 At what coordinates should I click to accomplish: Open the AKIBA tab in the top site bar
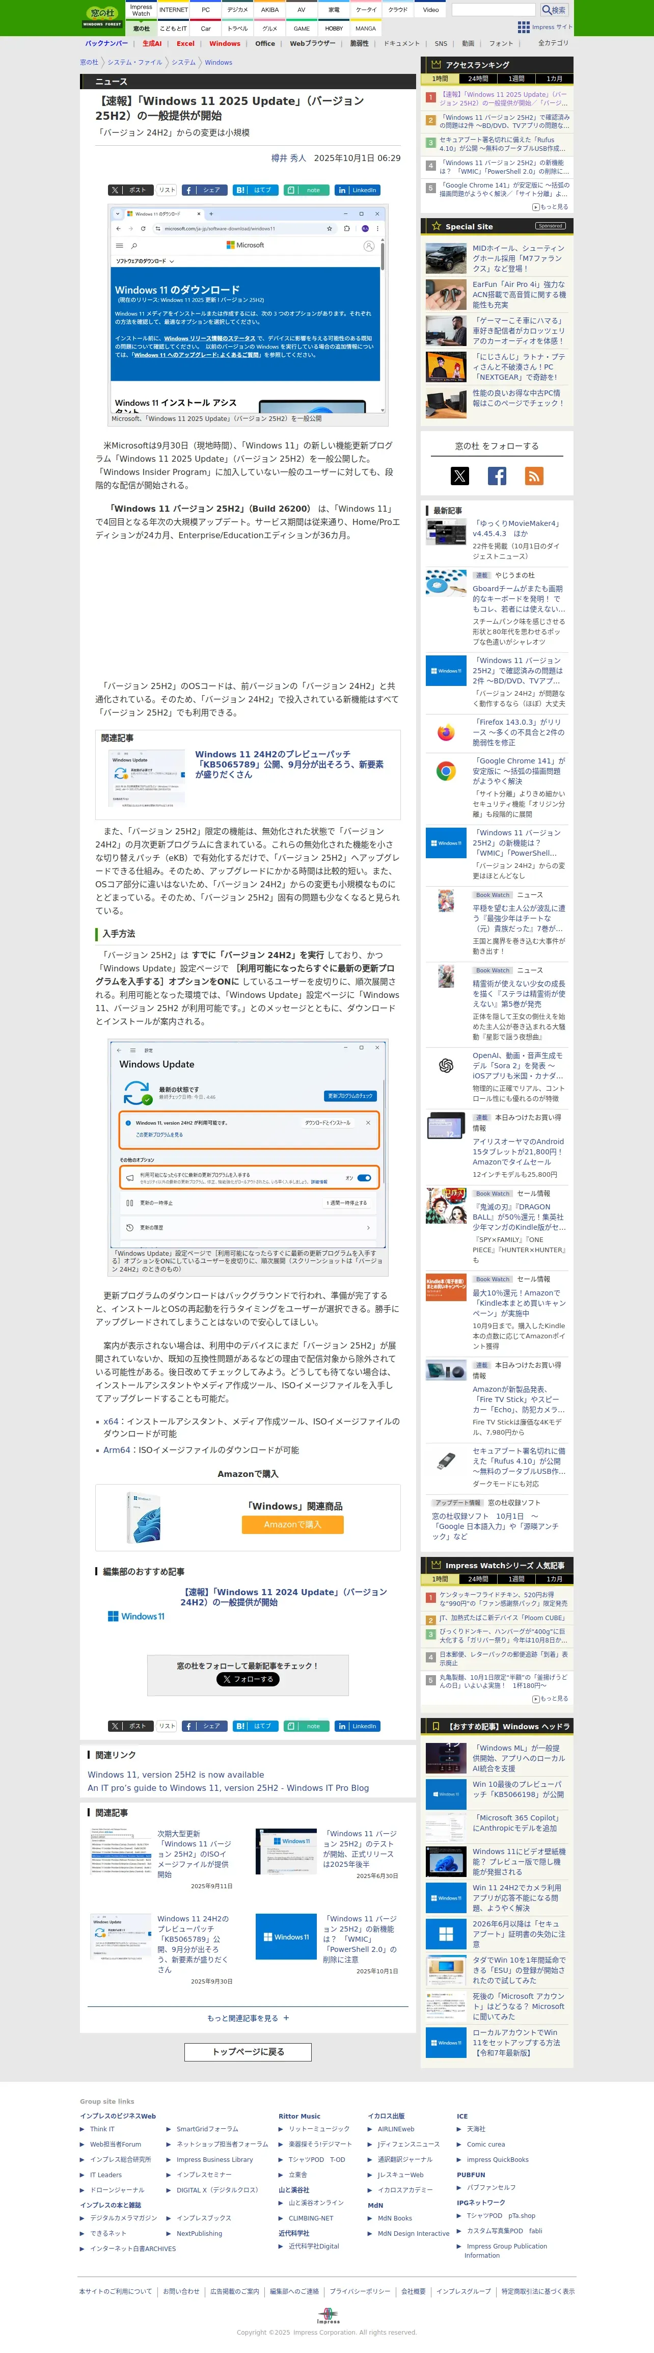click(269, 10)
